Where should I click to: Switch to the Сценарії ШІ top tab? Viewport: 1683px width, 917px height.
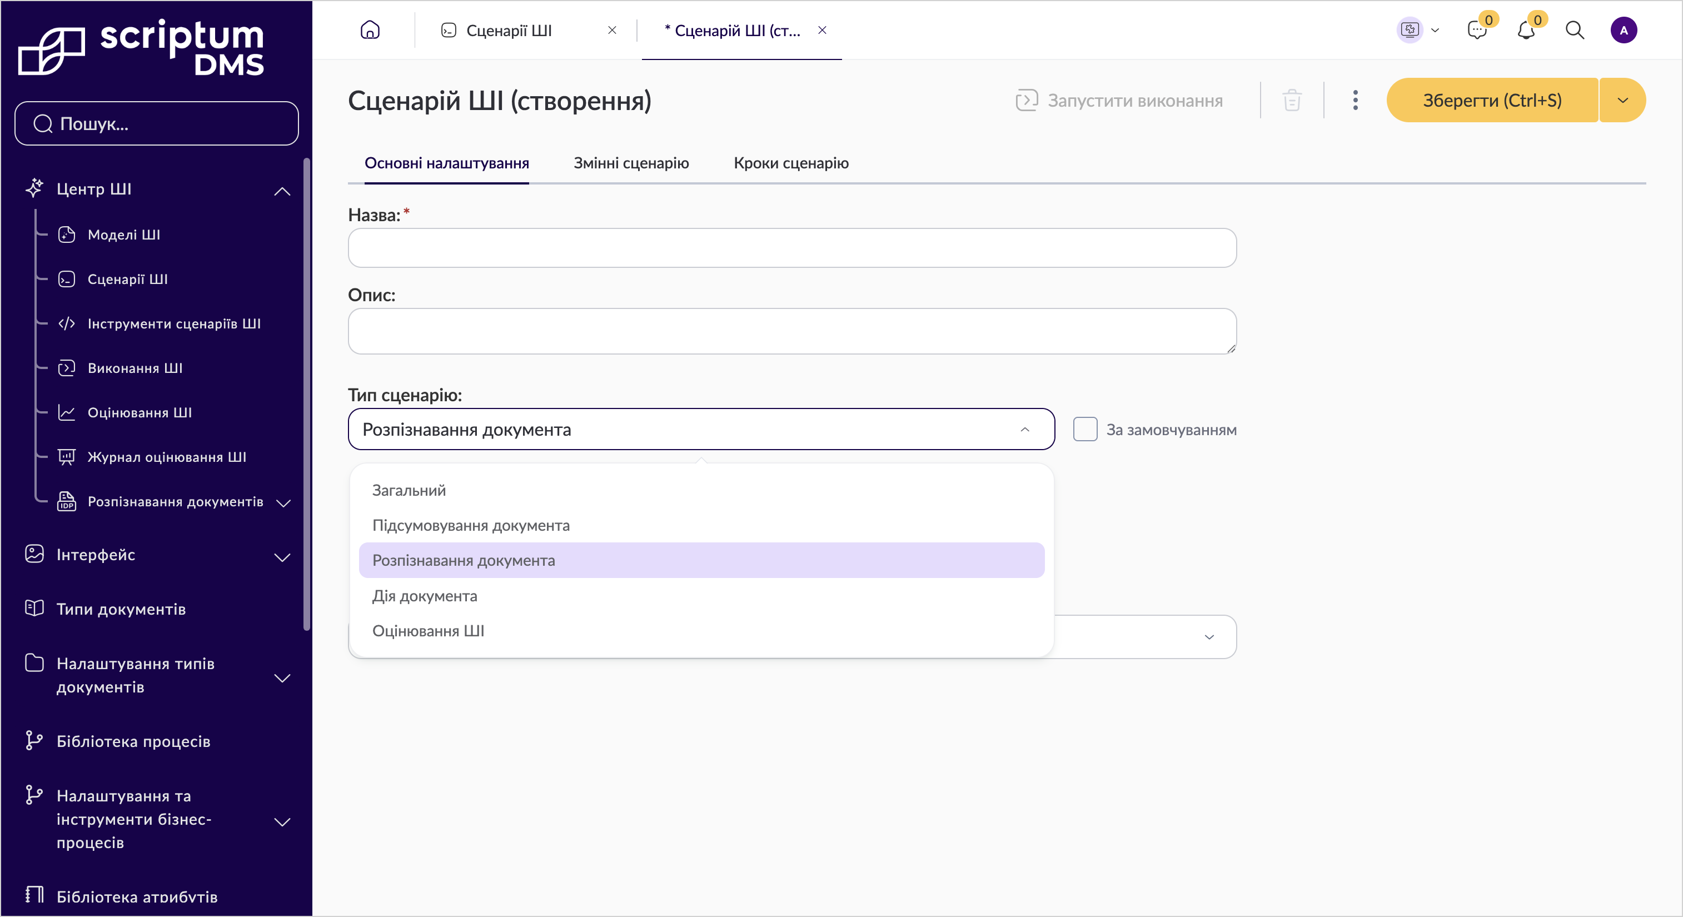[509, 30]
